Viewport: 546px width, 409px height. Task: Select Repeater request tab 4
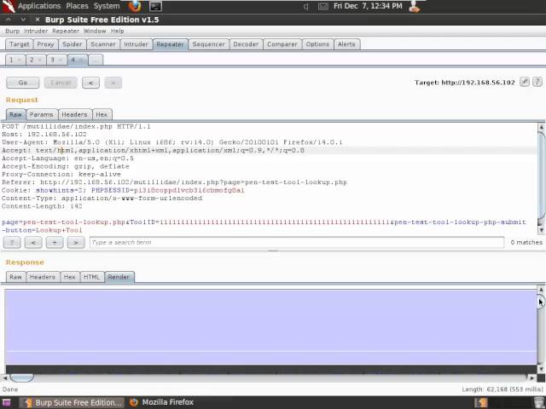[x=78, y=60]
